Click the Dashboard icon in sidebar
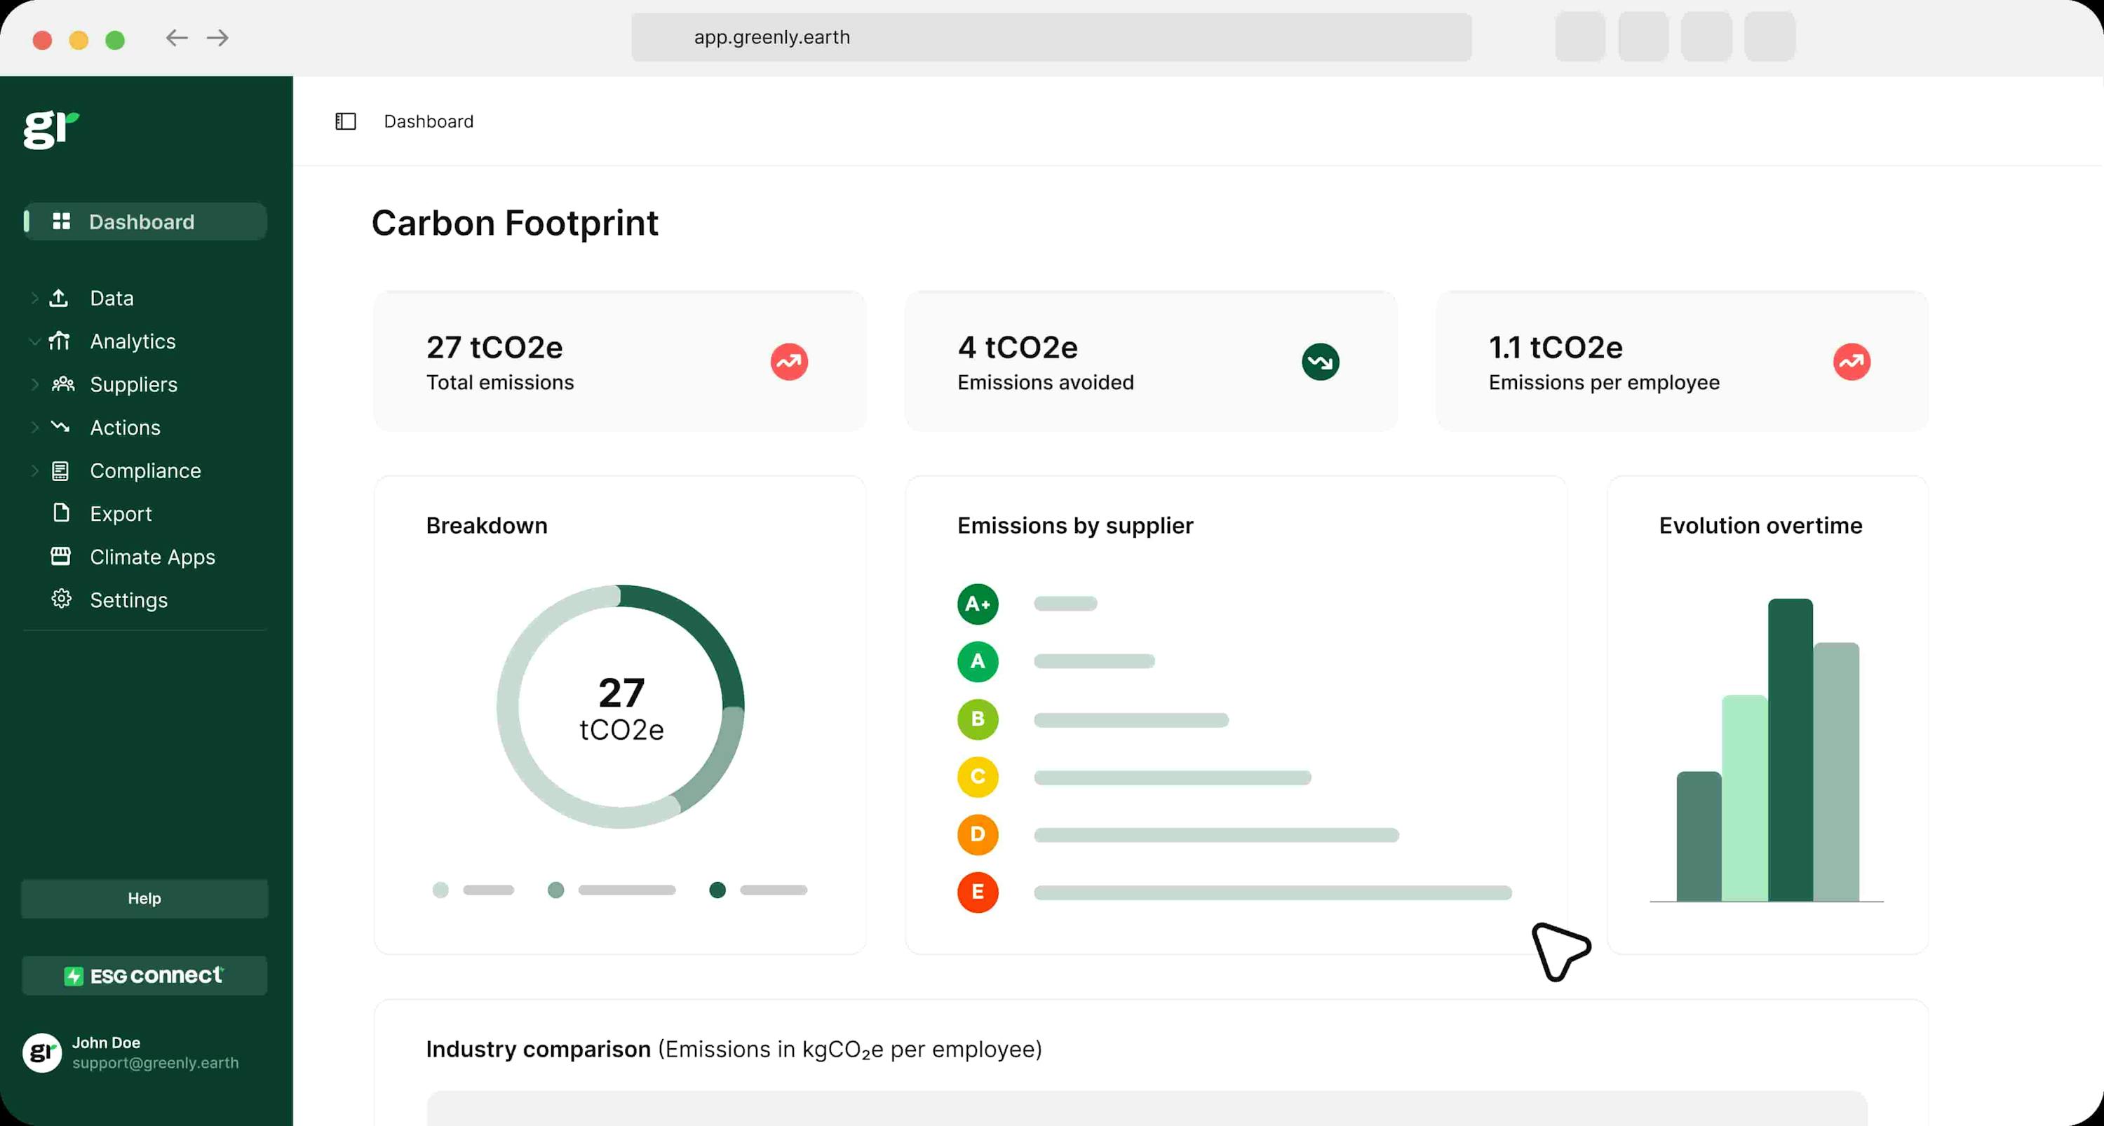Screen dimensions: 2104x1126 (61, 222)
